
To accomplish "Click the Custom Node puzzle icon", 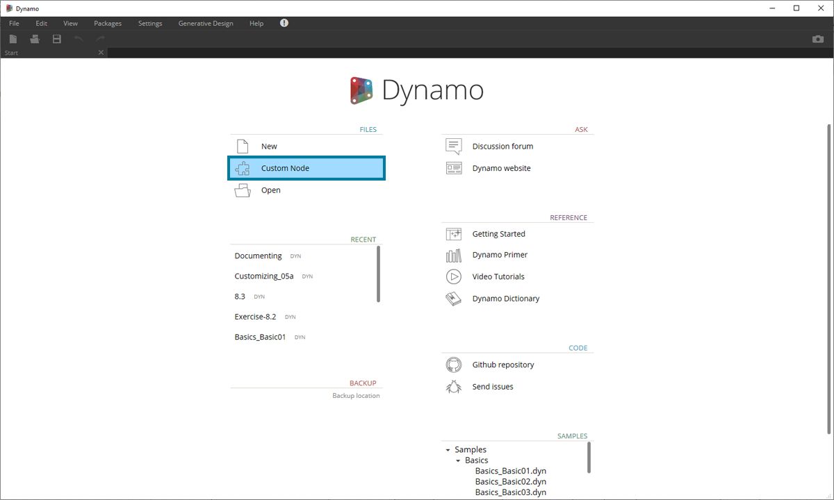I will coord(243,168).
